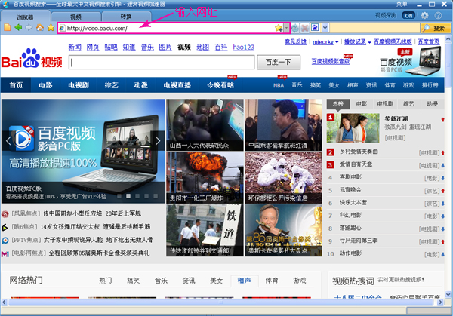The height and width of the screenshot is (316, 453).
Task: Click the Baidu 视频 logo
Action: tap(32, 59)
